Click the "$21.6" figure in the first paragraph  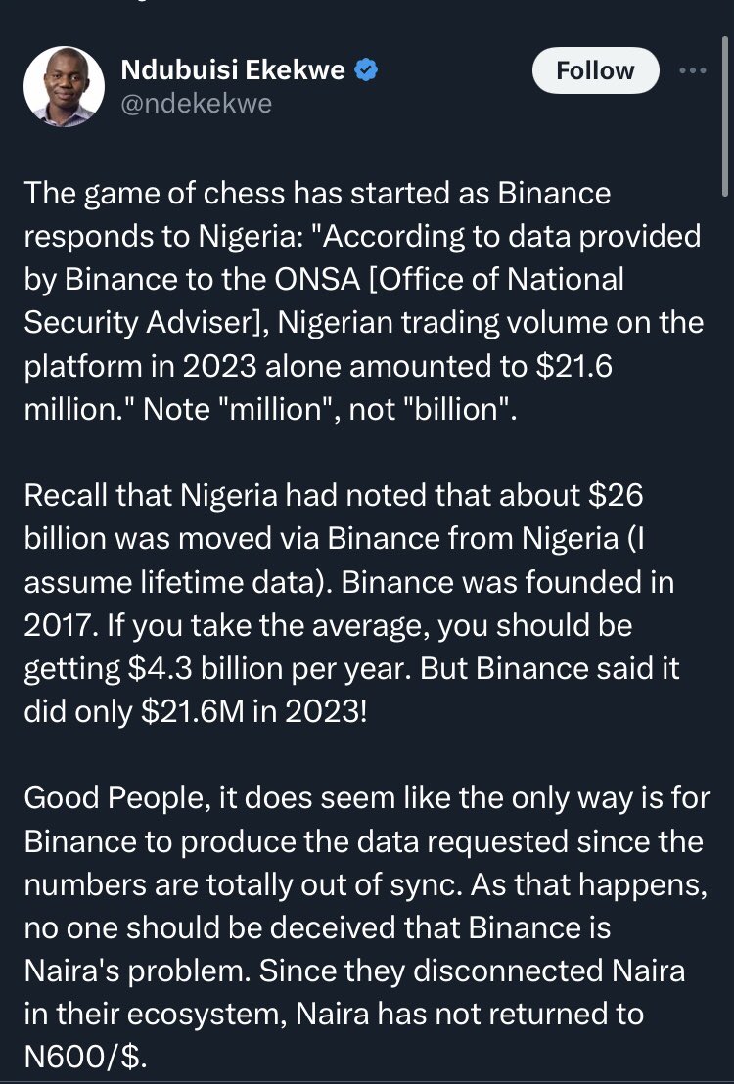click(573, 367)
